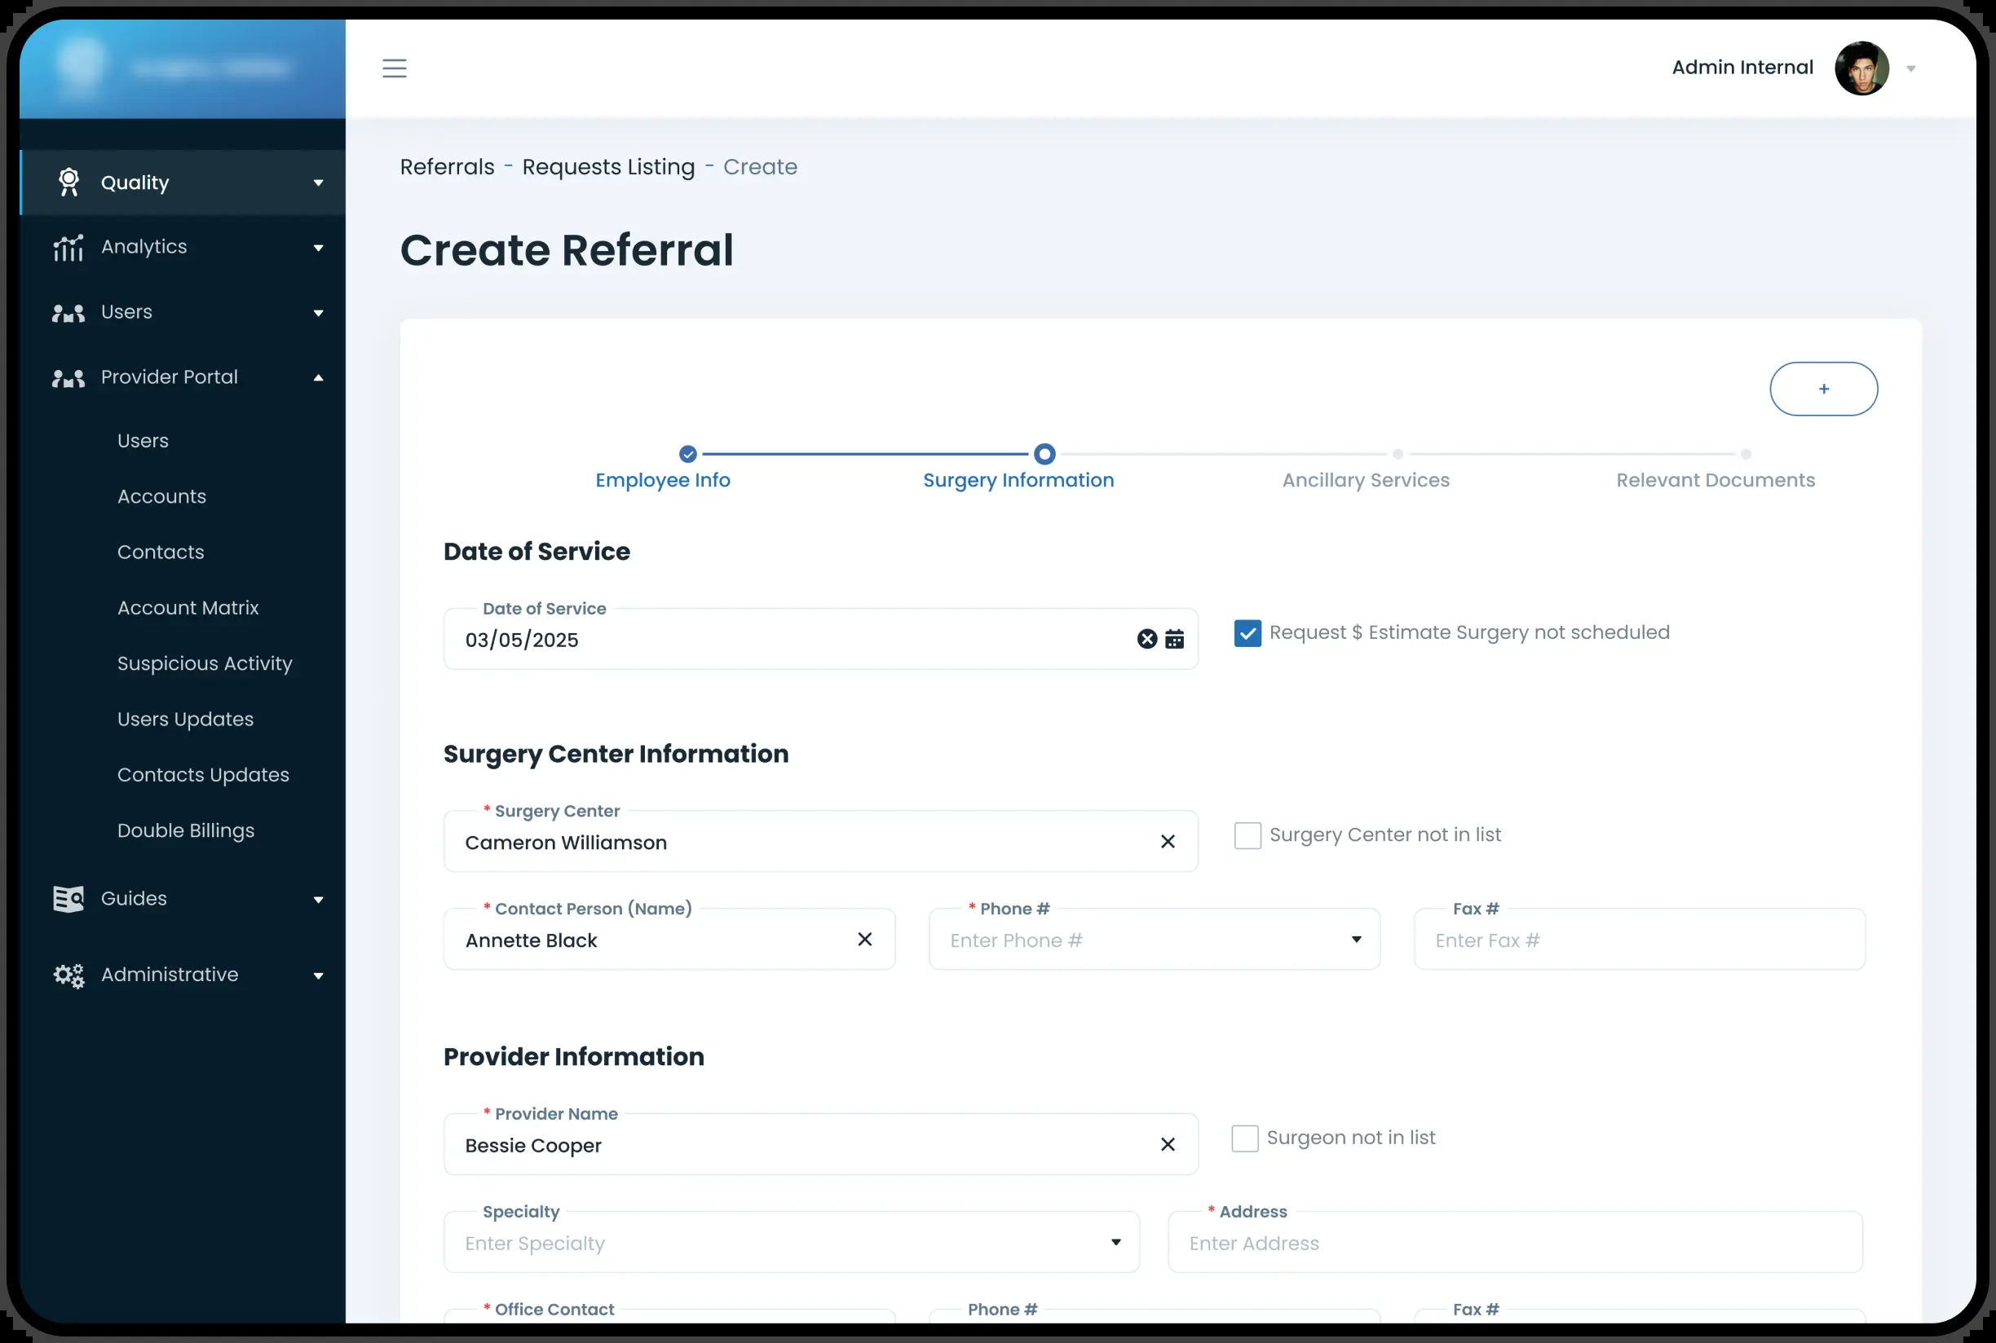
Task: Jump to the Ancillary Services step
Action: pos(1365,480)
